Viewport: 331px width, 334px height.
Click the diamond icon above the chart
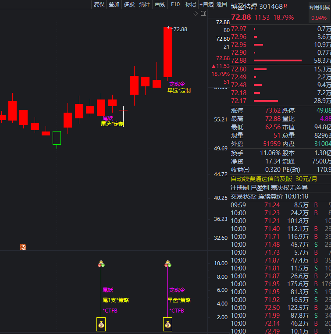coord(195,14)
